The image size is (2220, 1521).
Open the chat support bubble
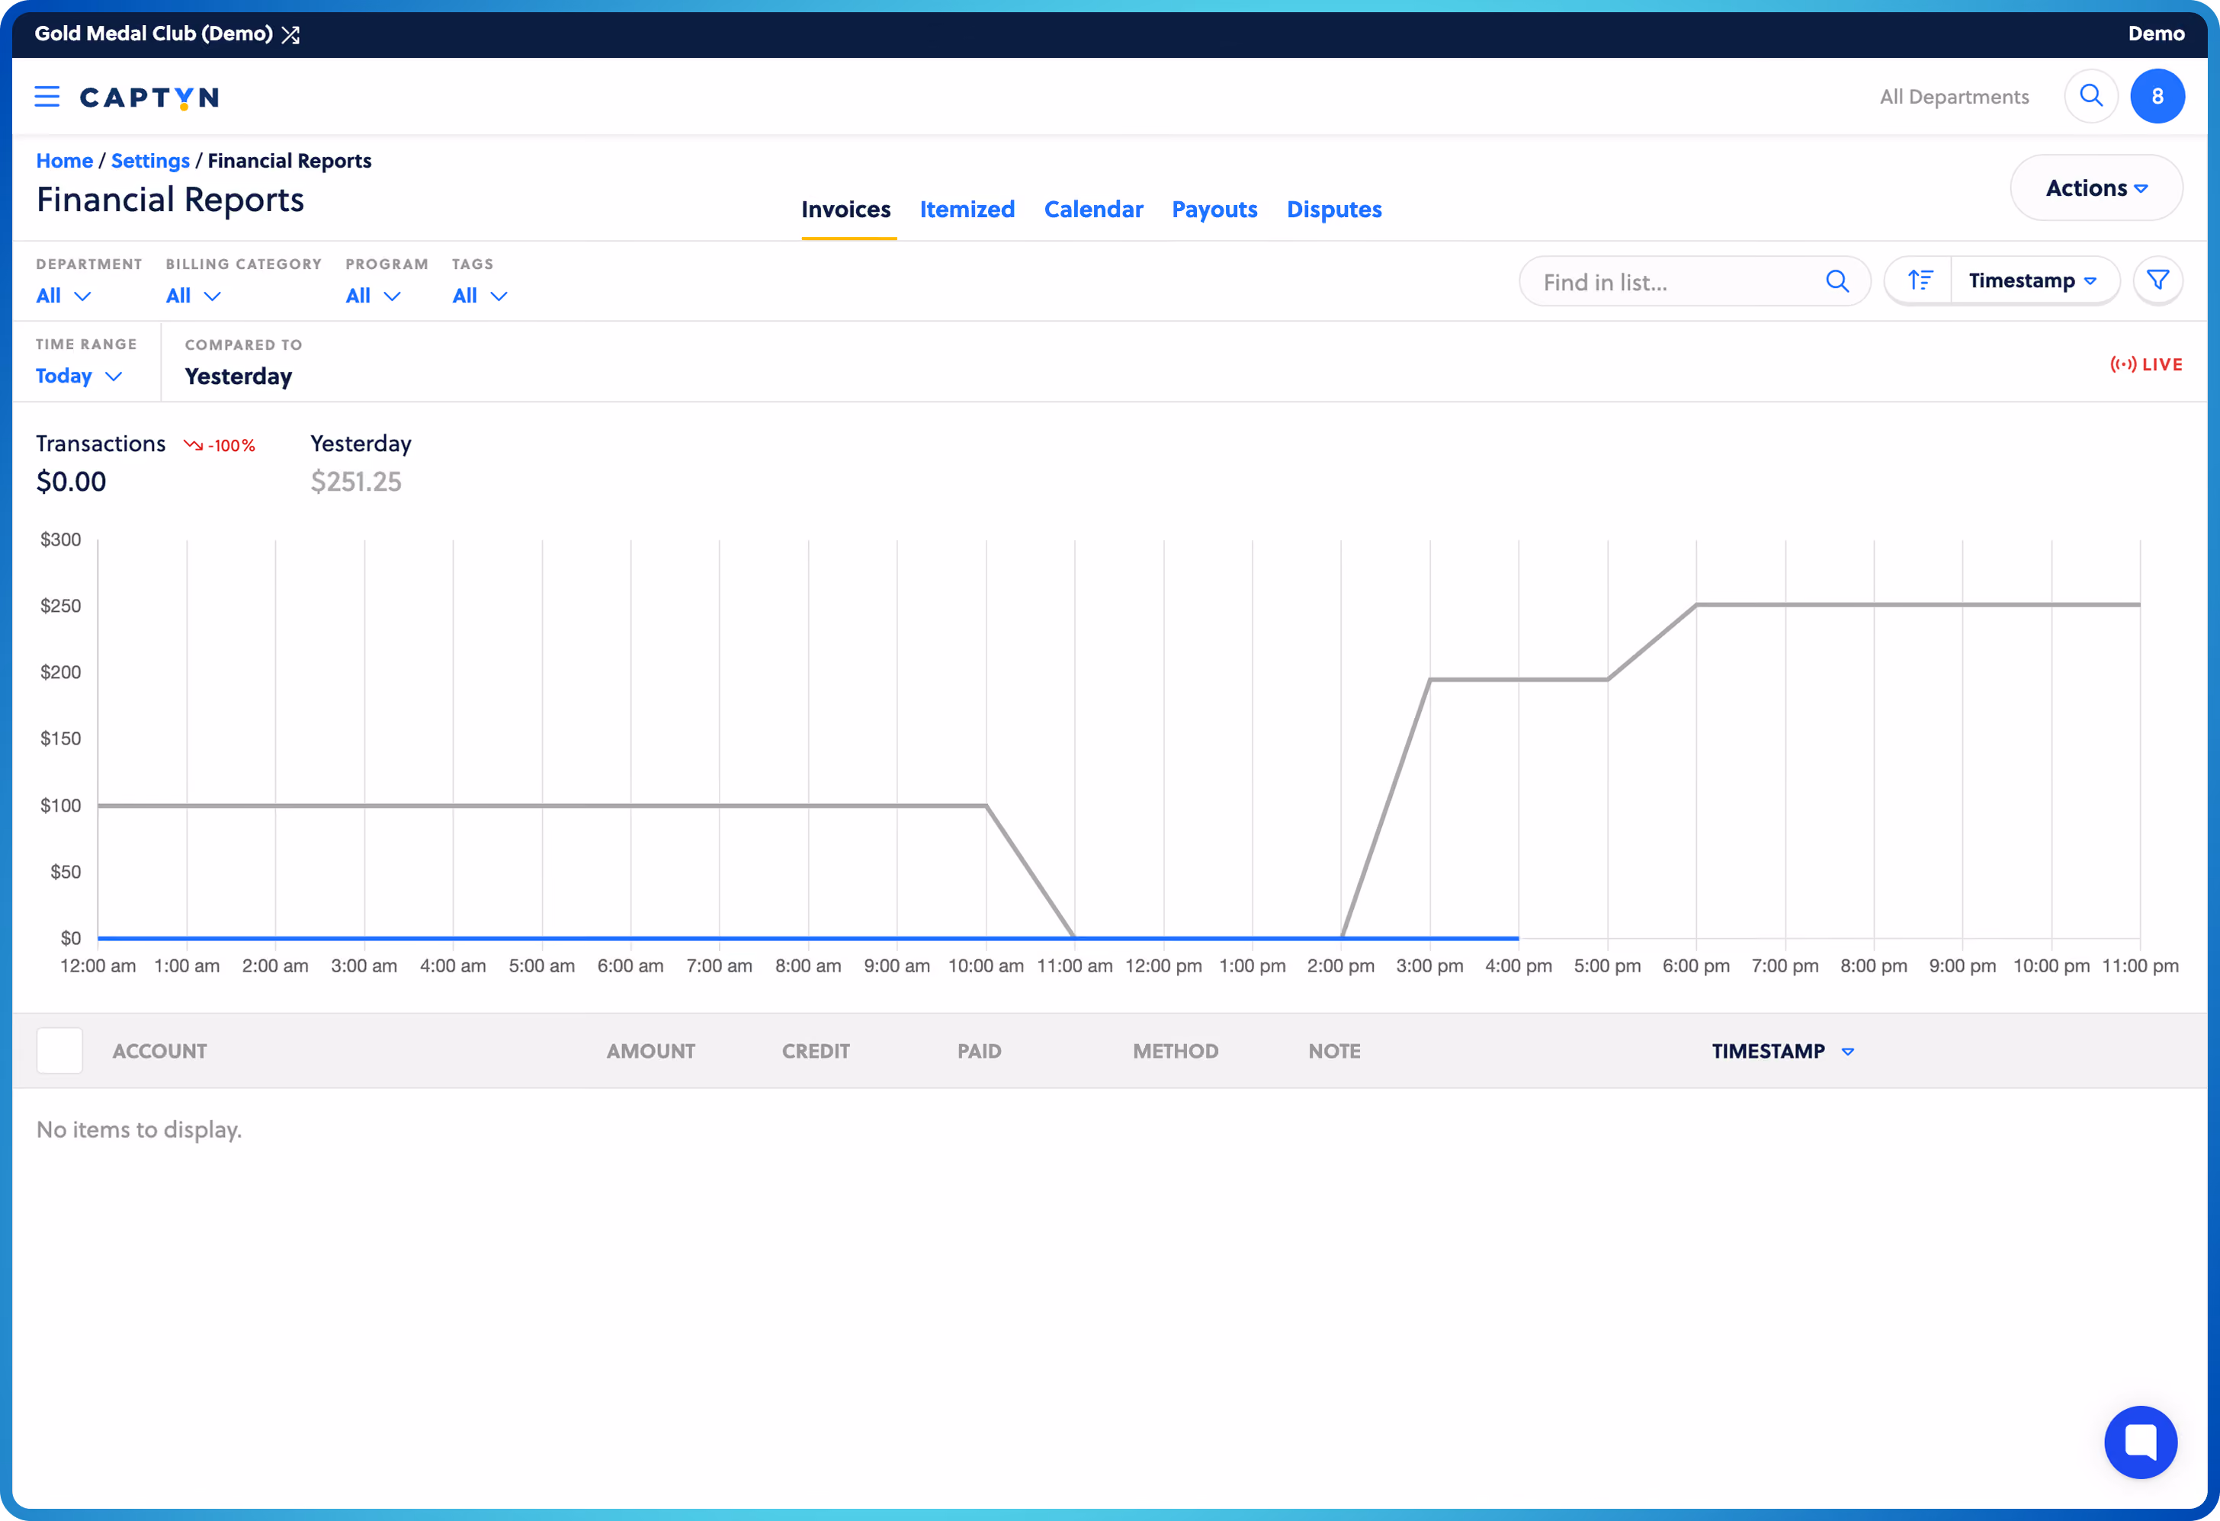[x=2140, y=1441]
